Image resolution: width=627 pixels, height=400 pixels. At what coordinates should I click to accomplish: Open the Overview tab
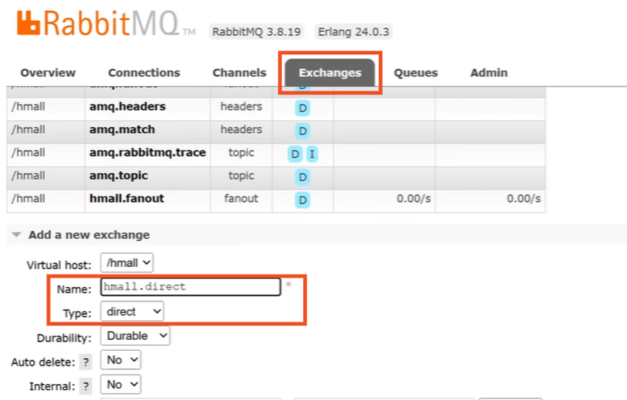point(48,73)
